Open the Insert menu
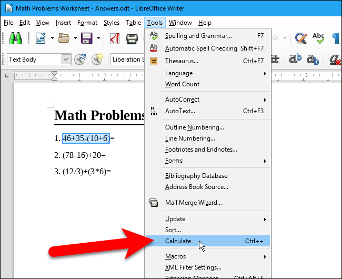 point(63,23)
